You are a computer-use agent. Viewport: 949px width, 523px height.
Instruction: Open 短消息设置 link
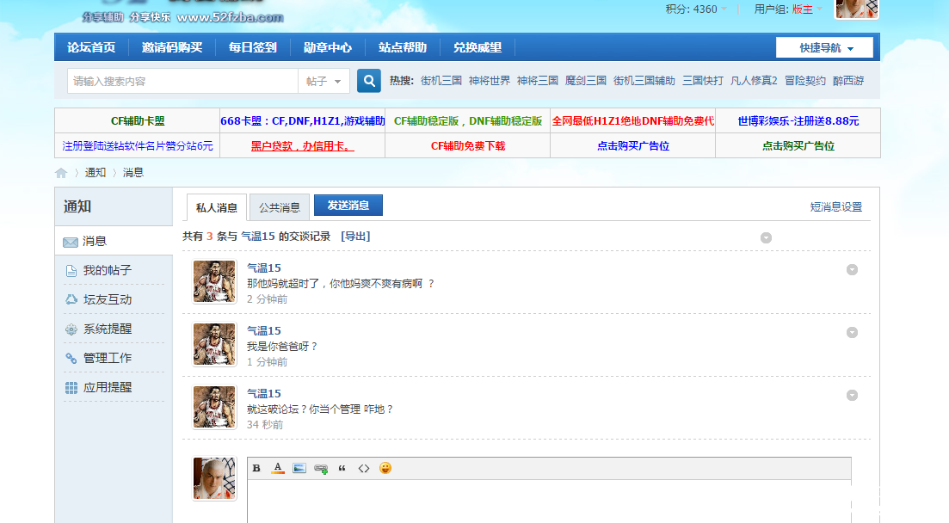coord(835,207)
